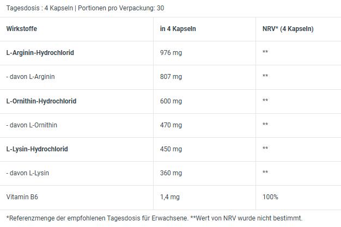
Task: Click the 'NRV* (4 Kapseln)' column header
Action: pyautogui.click(x=288, y=29)
